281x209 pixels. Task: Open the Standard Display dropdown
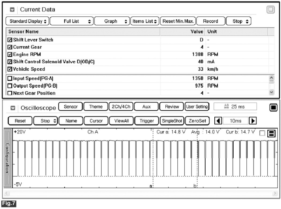[27, 21]
